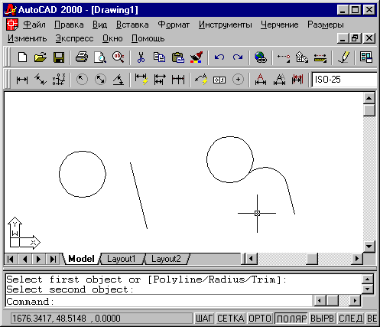Open a drawing with the folder icon
Image resolution: width=380 pixels, height=327 pixels.
[x=41, y=57]
